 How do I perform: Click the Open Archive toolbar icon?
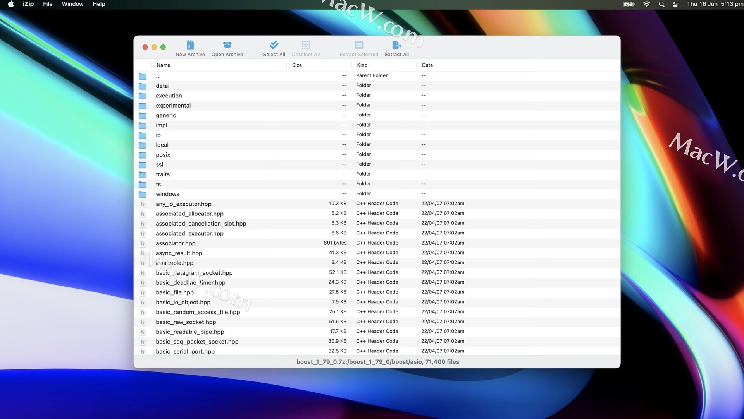tap(227, 45)
